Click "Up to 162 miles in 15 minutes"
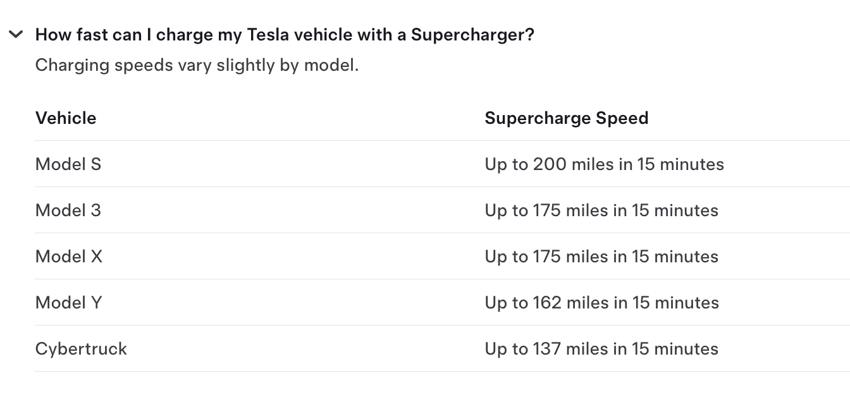 tap(601, 303)
